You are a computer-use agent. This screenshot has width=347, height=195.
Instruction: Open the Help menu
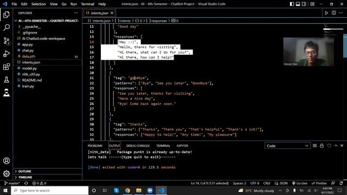[x=102, y=4]
